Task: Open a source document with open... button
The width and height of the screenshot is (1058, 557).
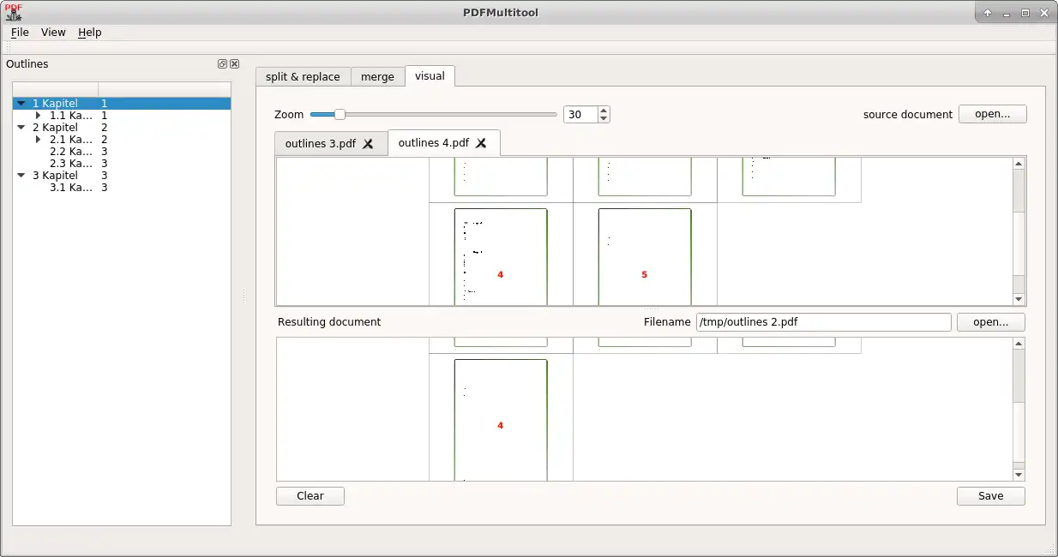Action: pyautogui.click(x=993, y=114)
